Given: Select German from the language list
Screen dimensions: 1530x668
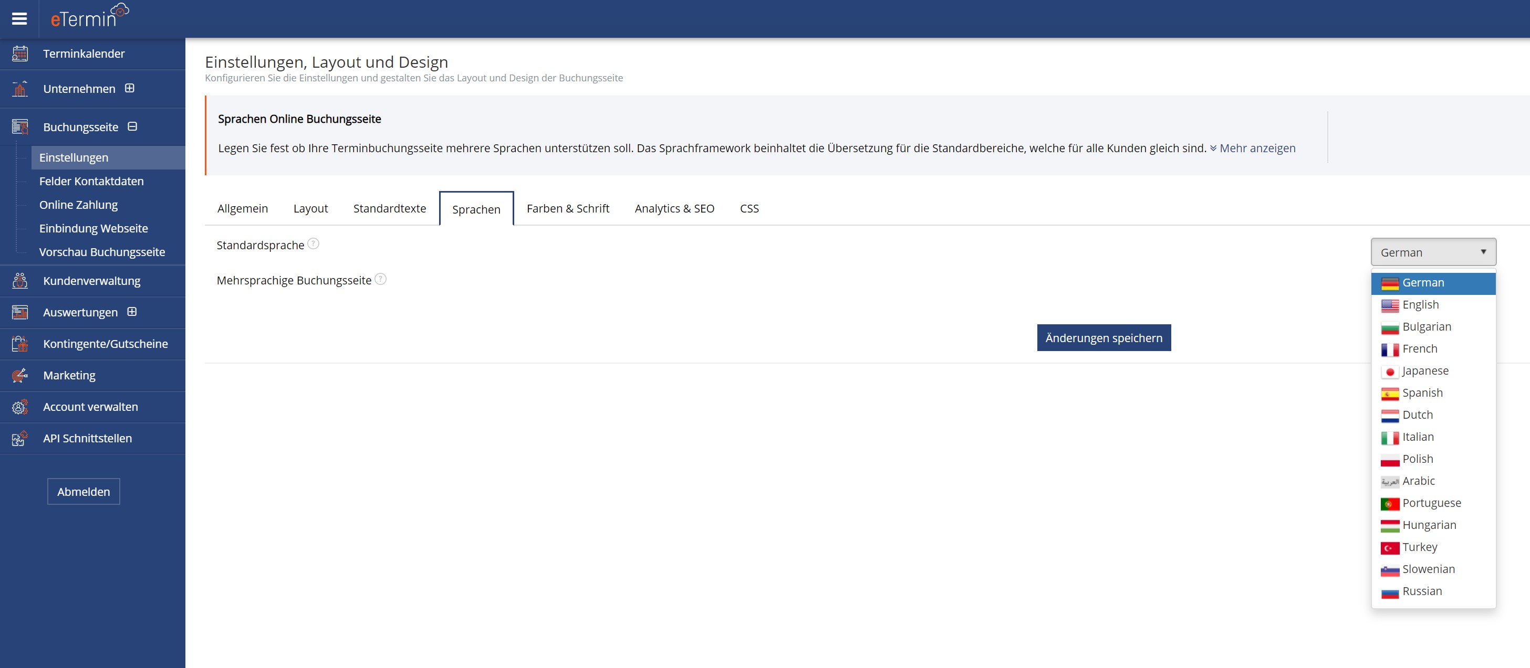Looking at the screenshot, I should click(x=1433, y=283).
